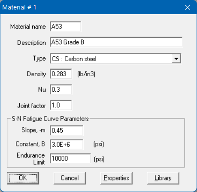The width and height of the screenshot is (197, 192).
Task: Open the material Library button
Action: (163, 178)
